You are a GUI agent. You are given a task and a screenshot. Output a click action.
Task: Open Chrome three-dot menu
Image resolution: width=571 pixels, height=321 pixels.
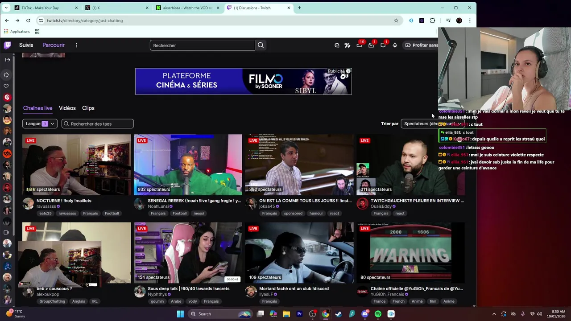(470, 21)
